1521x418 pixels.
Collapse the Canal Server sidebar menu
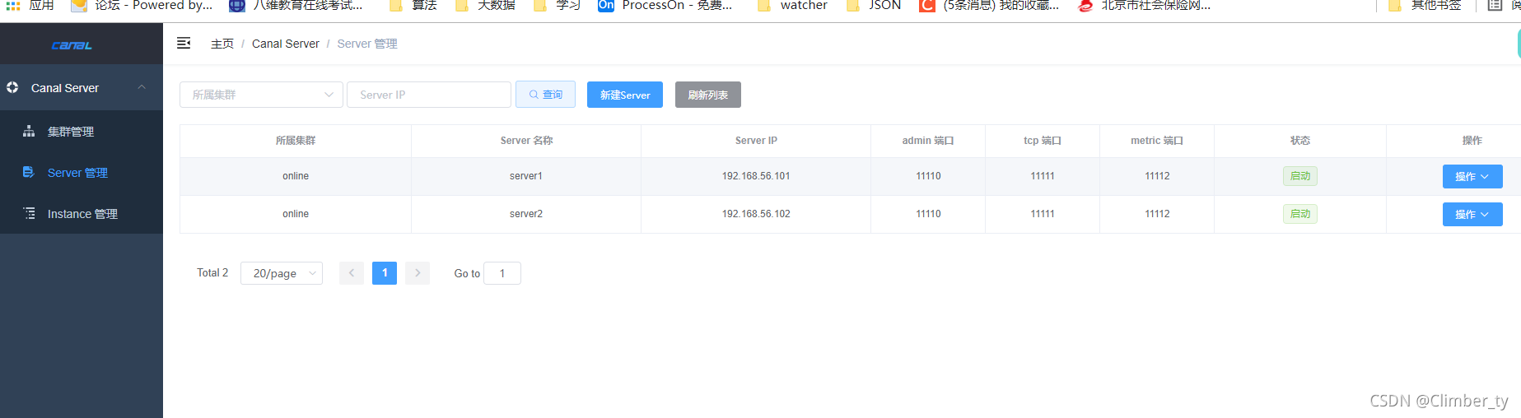(81, 87)
